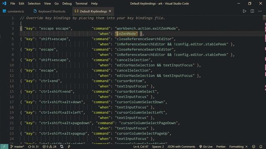Click "ctrl+shift+alt+down" key on line 17
Viewport: 266px width, 149px height.
pyautogui.click(x=61, y=102)
